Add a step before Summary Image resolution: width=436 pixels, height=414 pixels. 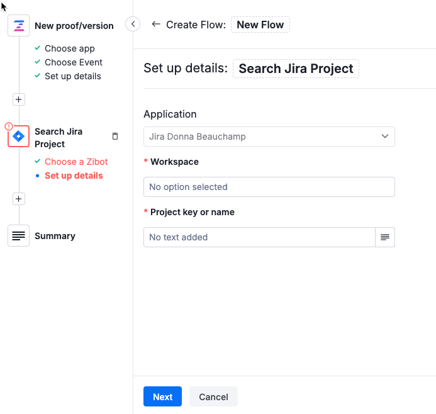point(19,199)
